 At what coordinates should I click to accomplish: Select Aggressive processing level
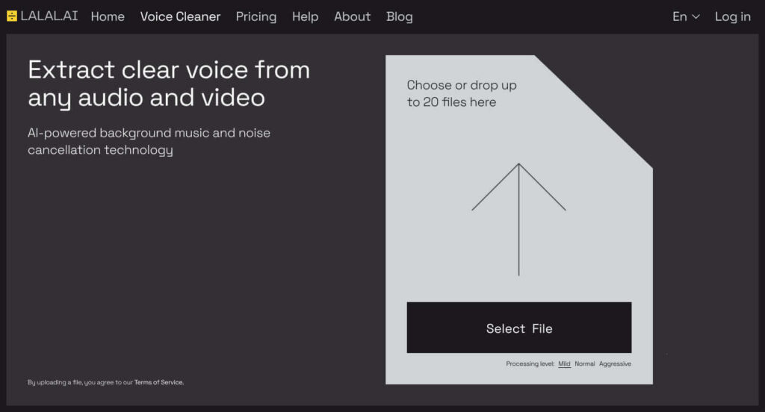click(x=615, y=363)
